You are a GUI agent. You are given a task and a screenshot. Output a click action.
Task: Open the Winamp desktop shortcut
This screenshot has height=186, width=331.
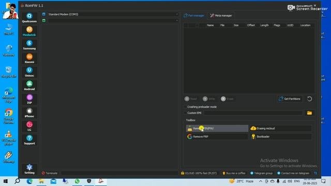tap(9, 157)
